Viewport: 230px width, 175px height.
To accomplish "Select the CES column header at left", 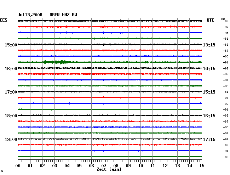I will [4, 20].
